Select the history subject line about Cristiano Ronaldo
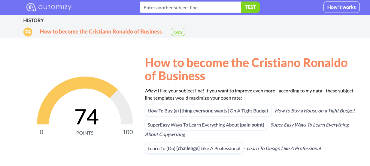Viewport: 370px width, 166px height. tap(101, 32)
